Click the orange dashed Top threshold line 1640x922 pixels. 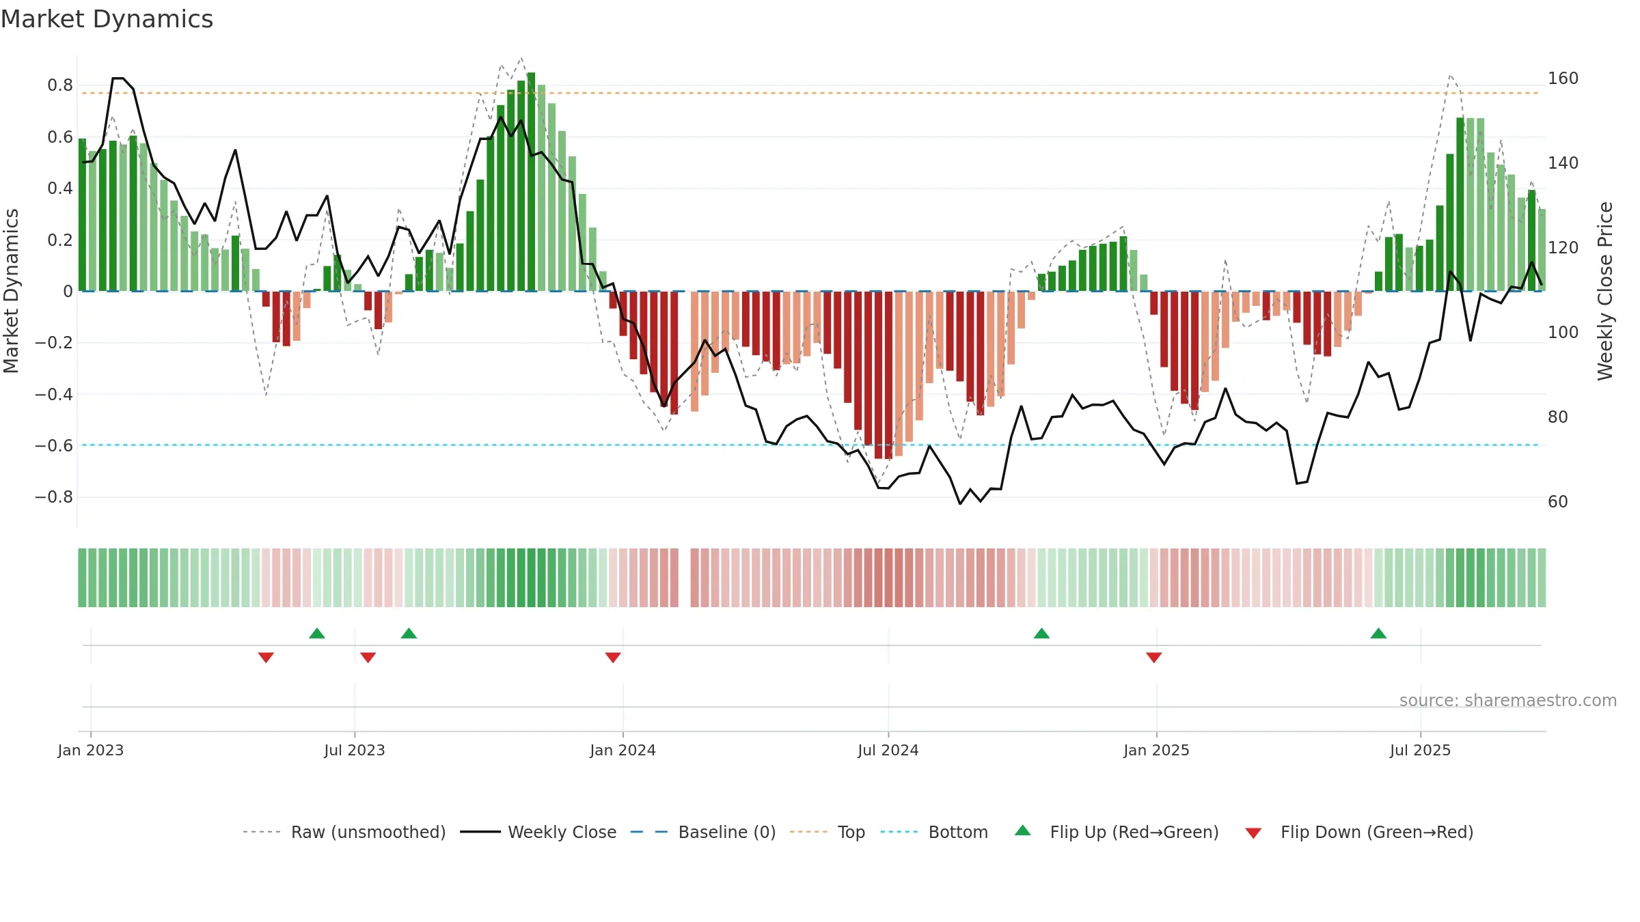(810, 93)
